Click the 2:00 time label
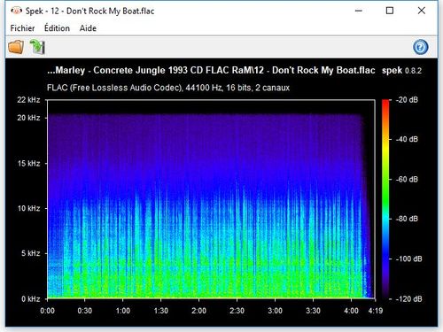This screenshot has width=443, height=332. pos(198,311)
